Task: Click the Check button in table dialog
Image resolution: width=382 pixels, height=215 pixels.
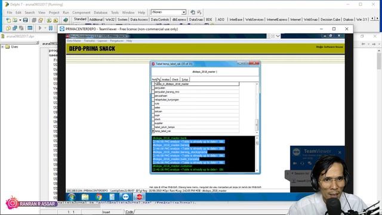Action: point(175,79)
